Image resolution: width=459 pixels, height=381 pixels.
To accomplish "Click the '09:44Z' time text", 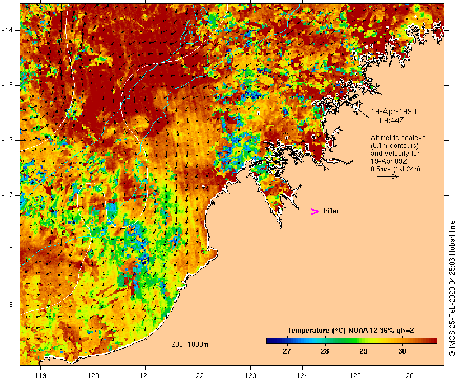I will [392, 120].
